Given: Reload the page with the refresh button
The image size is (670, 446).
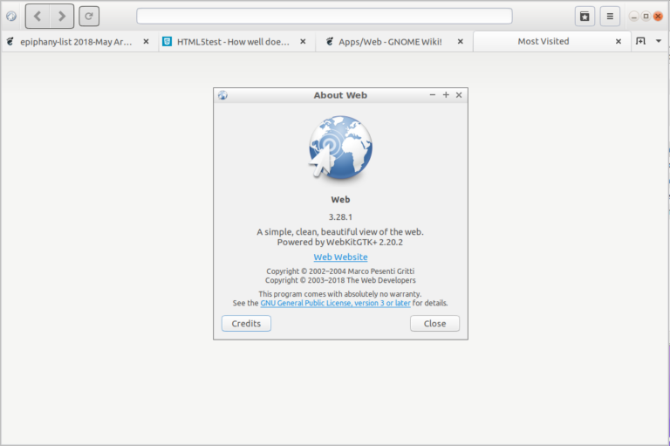Looking at the screenshot, I should coord(89,17).
